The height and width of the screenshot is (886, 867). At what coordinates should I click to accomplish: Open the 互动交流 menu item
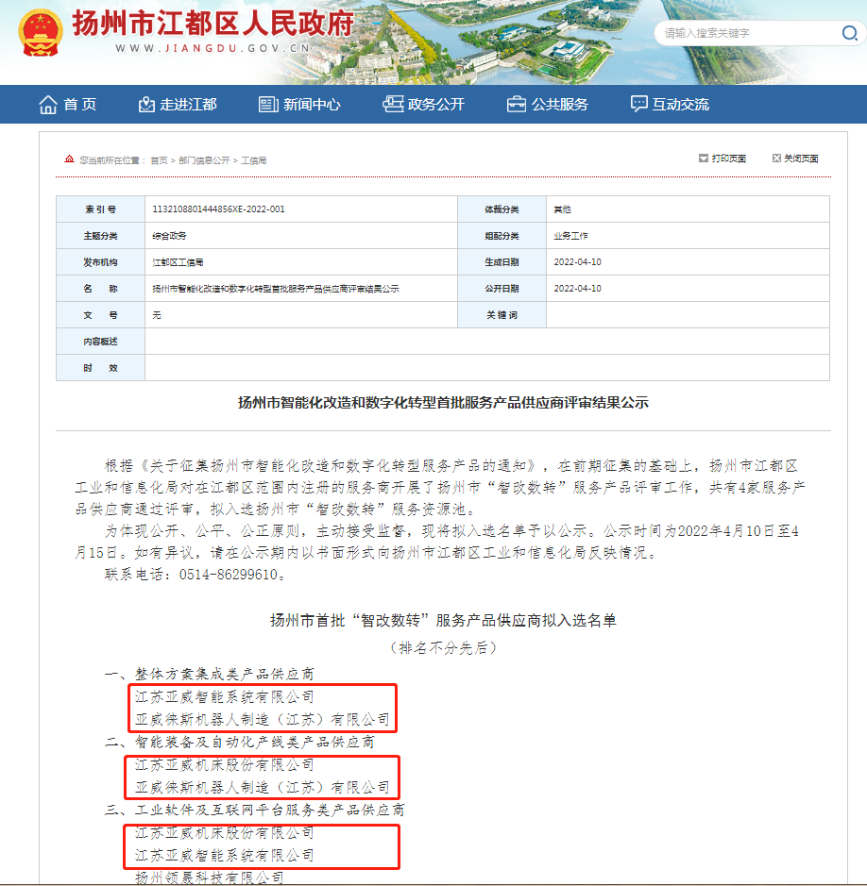point(680,105)
